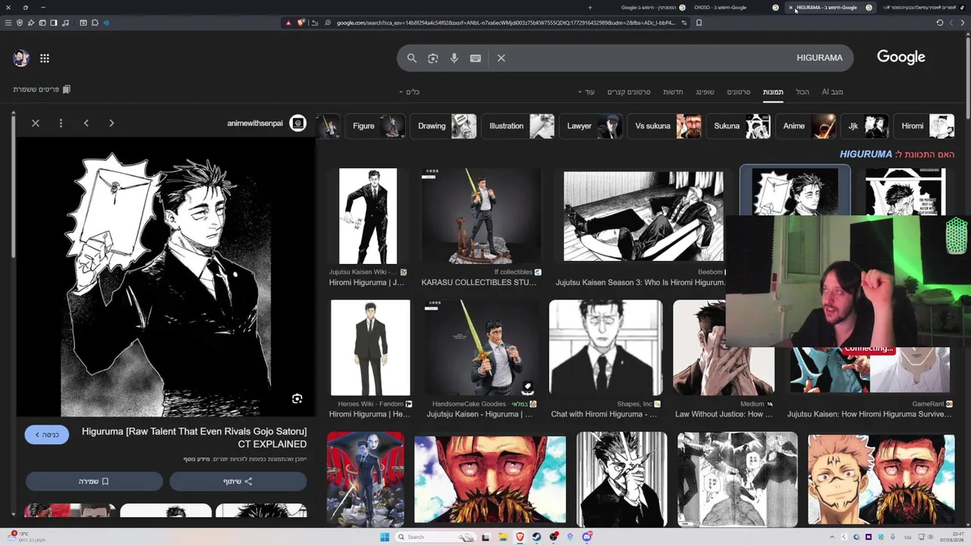
Task: Open the HandsomeCake Goodies figure thumbnail
Action: [481, 348]
